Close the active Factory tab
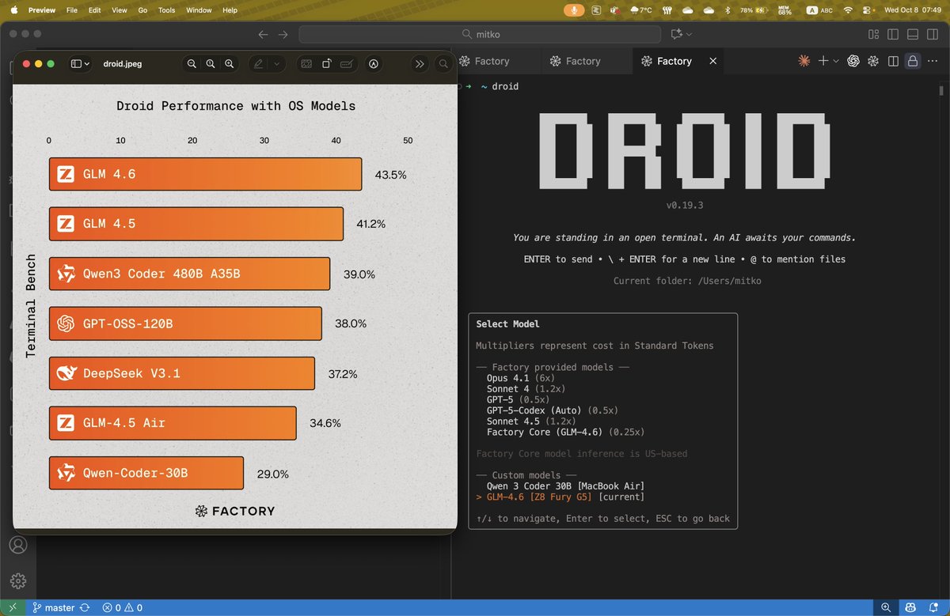950x616 pixels. pyautogui.click(x=713, y=61)
